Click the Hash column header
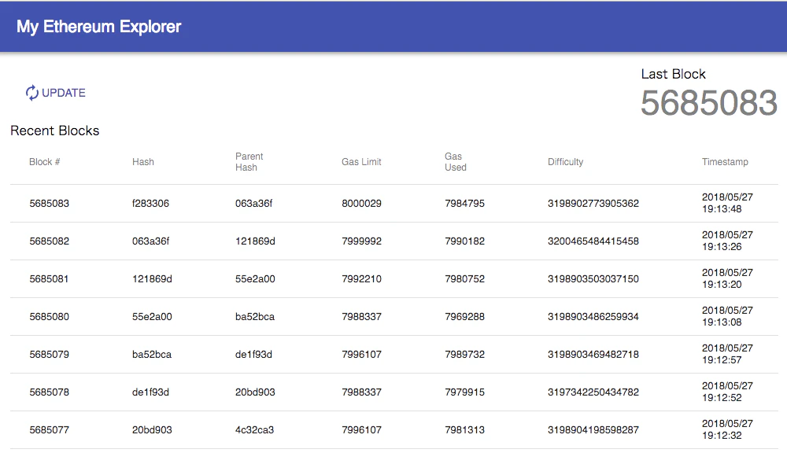This screenshot has height=453, width=787. [143, 161]
